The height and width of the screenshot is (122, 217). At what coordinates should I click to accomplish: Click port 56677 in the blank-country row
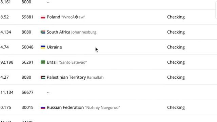click(x=27, y=93)
